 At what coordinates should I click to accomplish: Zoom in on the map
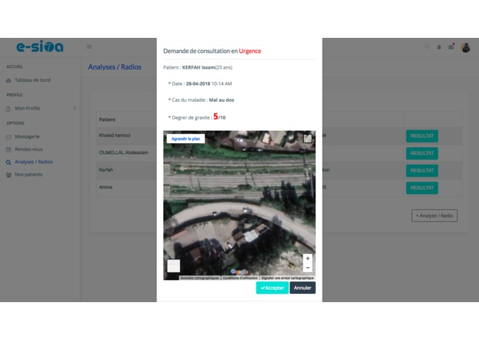pos(307,259)
